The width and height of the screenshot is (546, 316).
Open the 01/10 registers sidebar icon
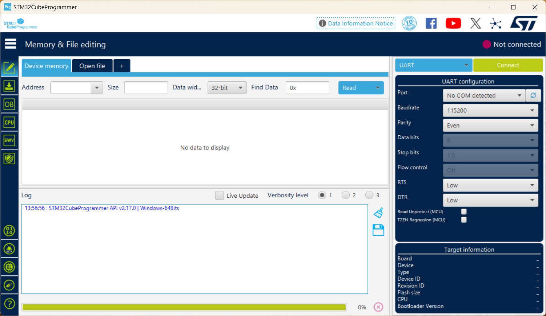pyautogui.click(x=9, y=231)
